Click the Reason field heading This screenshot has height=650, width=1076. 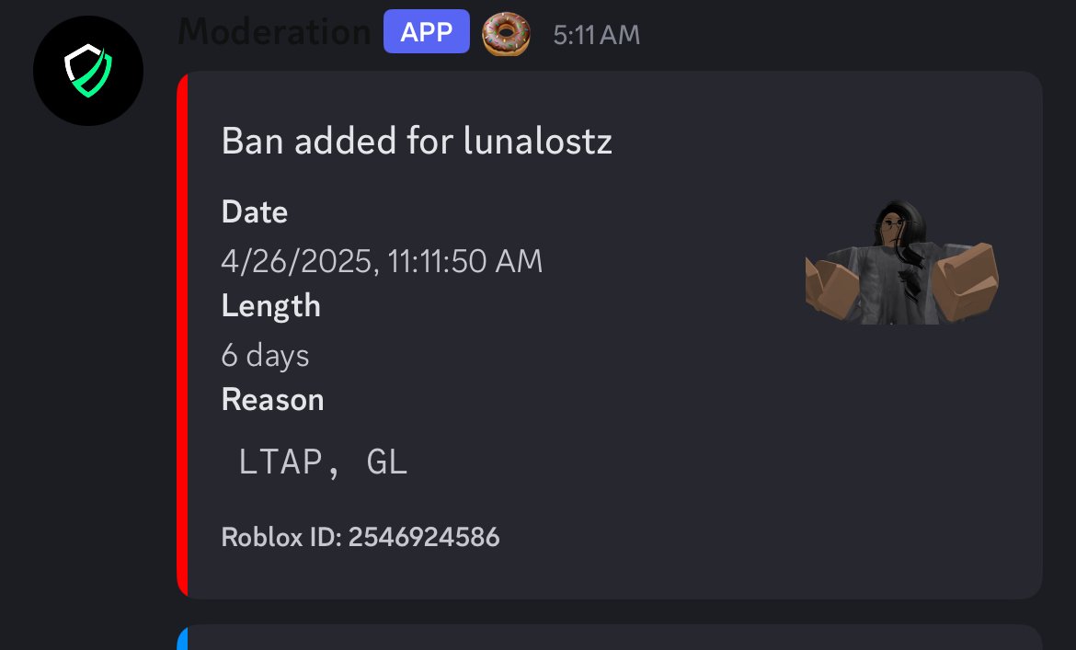pos(272,400)
